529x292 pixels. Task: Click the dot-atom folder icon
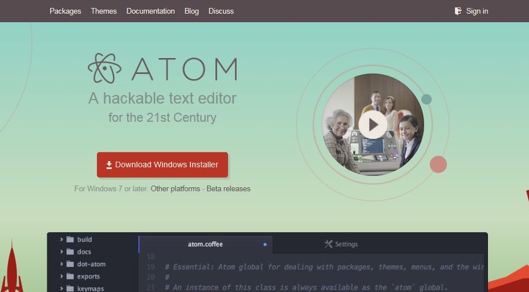point(70,264)
